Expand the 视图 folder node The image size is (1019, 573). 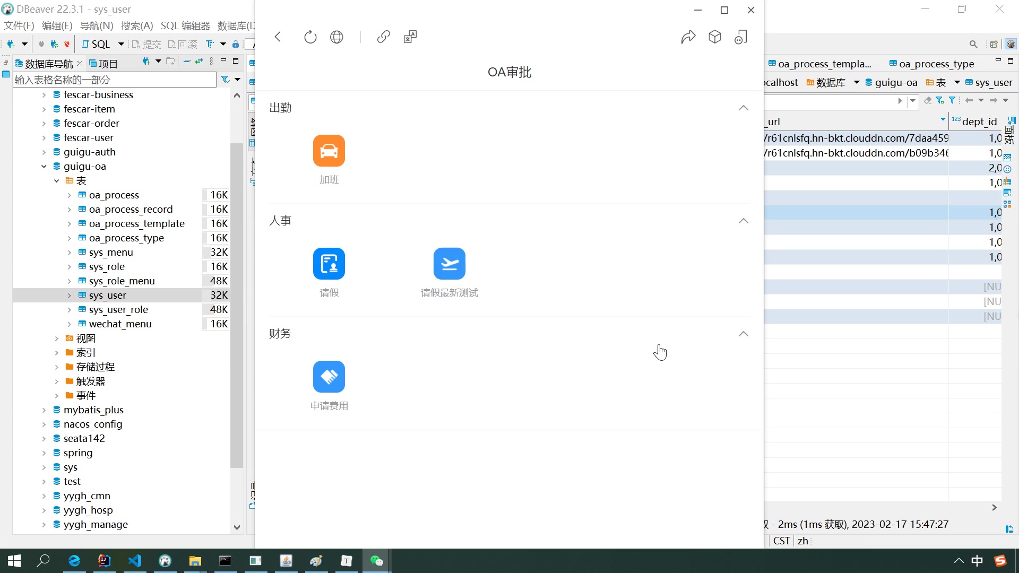pos(57,338)
